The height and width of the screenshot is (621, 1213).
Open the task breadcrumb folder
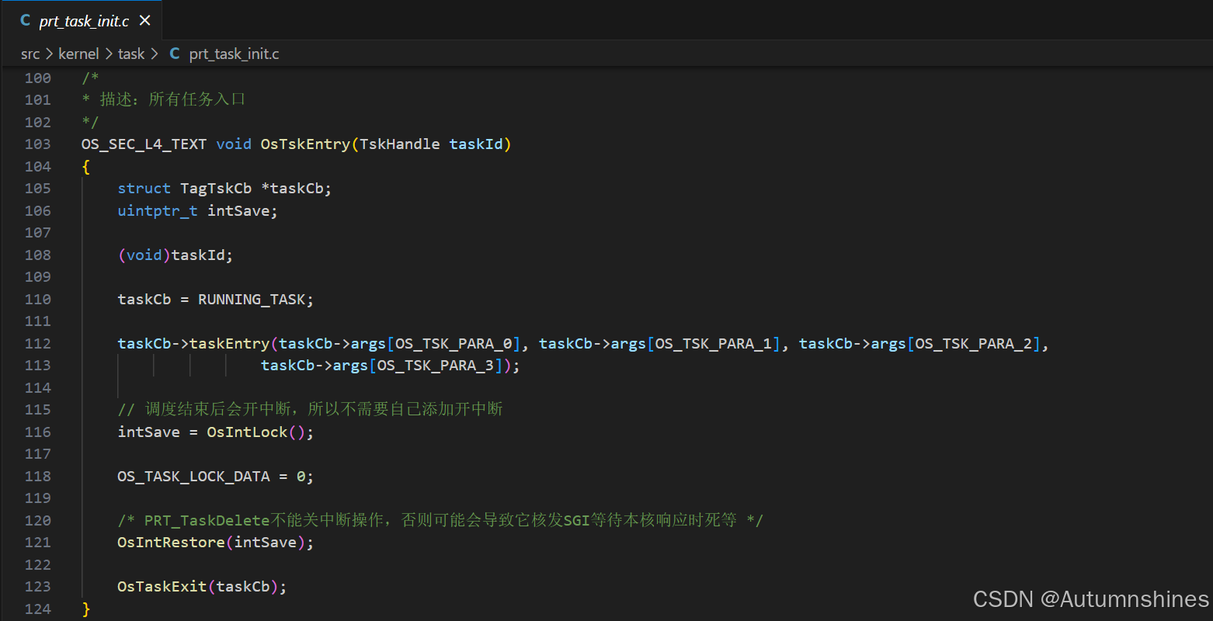tap(131, 54)
